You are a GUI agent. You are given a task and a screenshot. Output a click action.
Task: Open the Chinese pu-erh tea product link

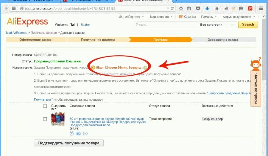pos(108,122)
